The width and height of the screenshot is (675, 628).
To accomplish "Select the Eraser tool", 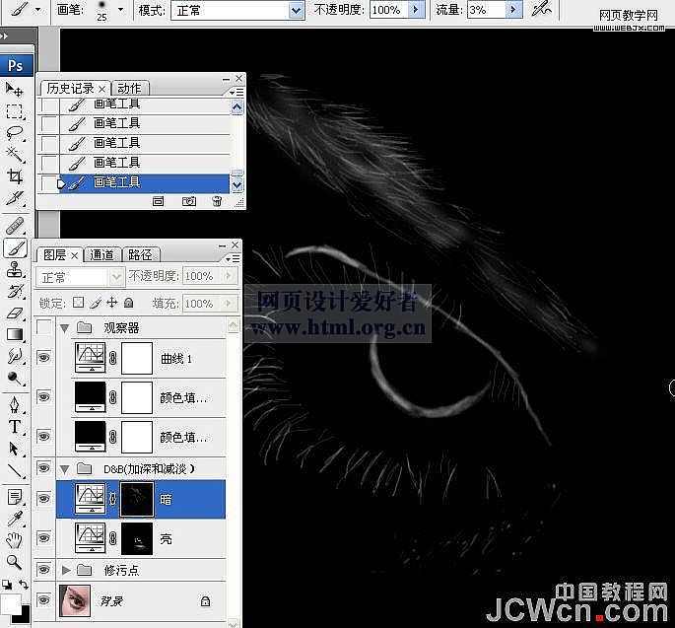I will [14, 314].
